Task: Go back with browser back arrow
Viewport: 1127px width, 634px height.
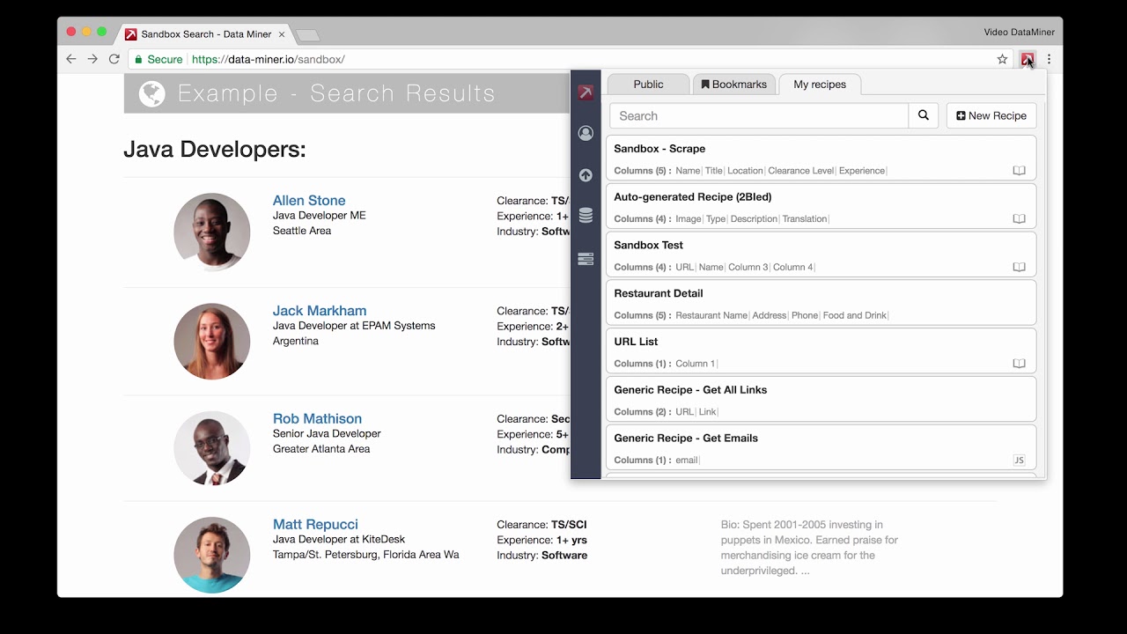Action: pos(71,59)
